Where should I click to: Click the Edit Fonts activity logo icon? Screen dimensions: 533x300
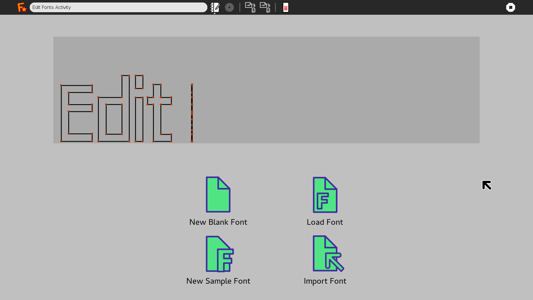point(22,7)
